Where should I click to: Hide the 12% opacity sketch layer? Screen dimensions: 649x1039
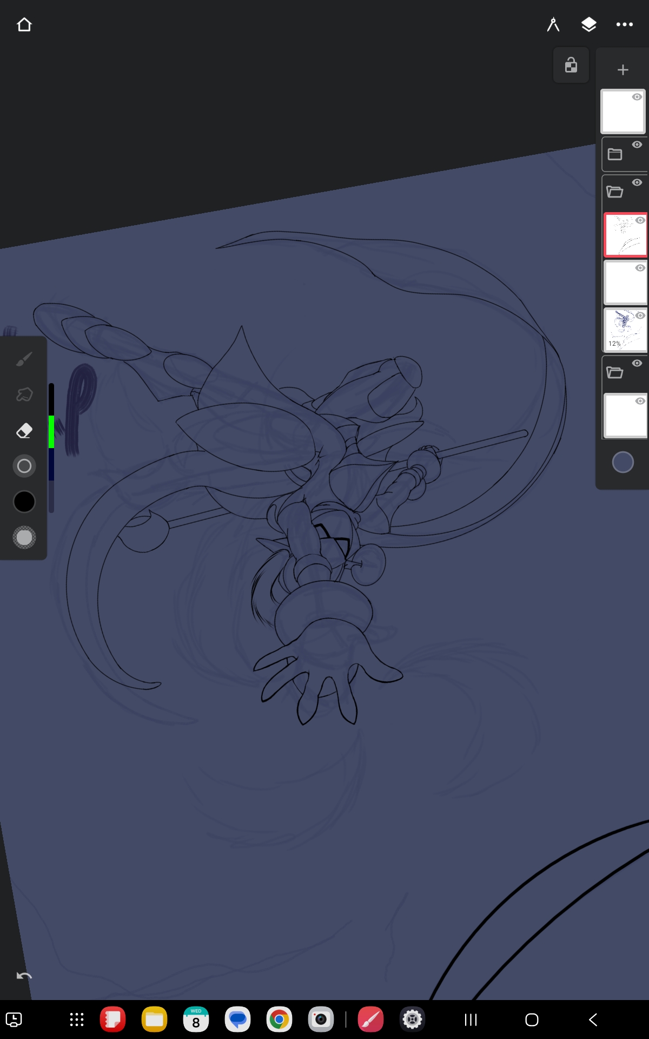pos(640,315)
